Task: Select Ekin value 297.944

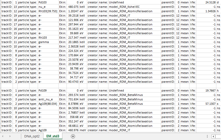Action: [73, 24]
